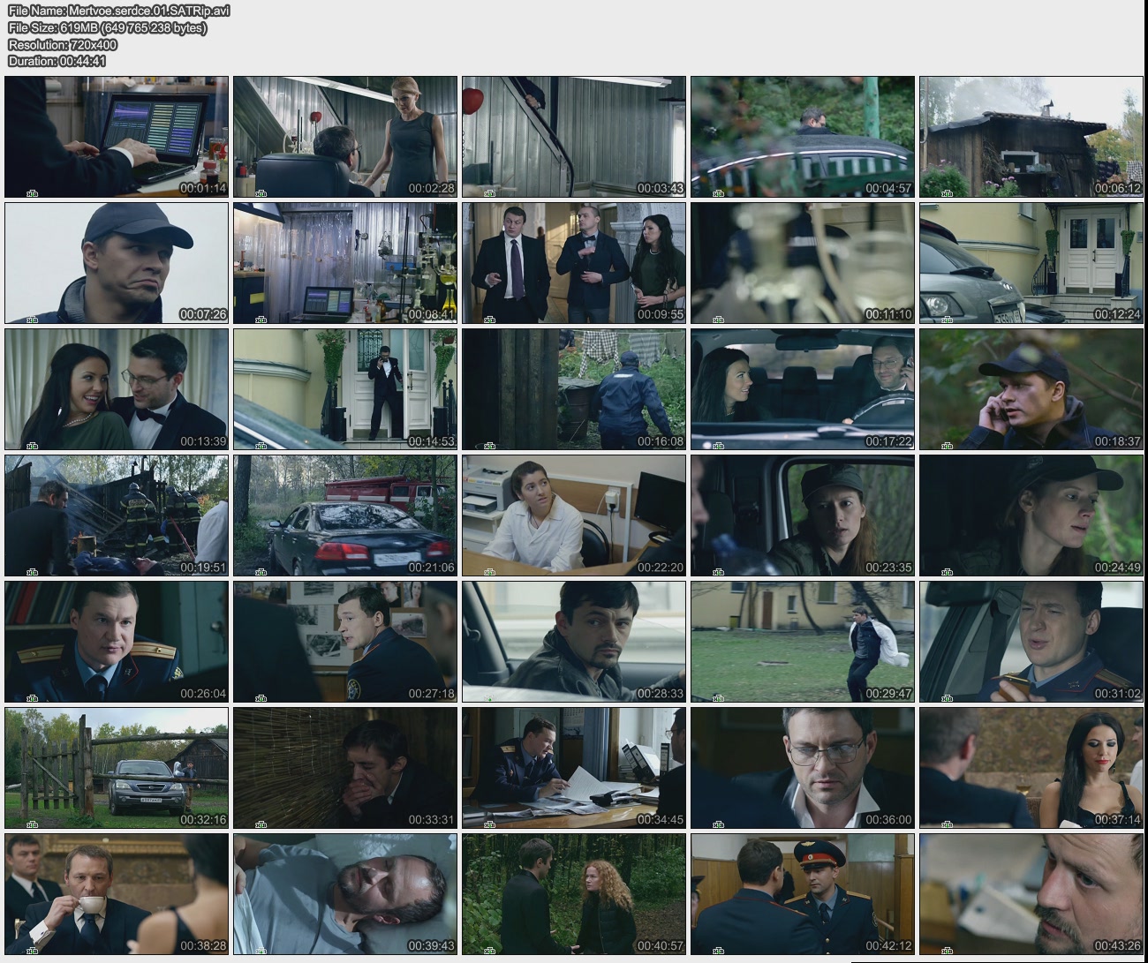Select the forest couple frame at 00:40:57

574,893
